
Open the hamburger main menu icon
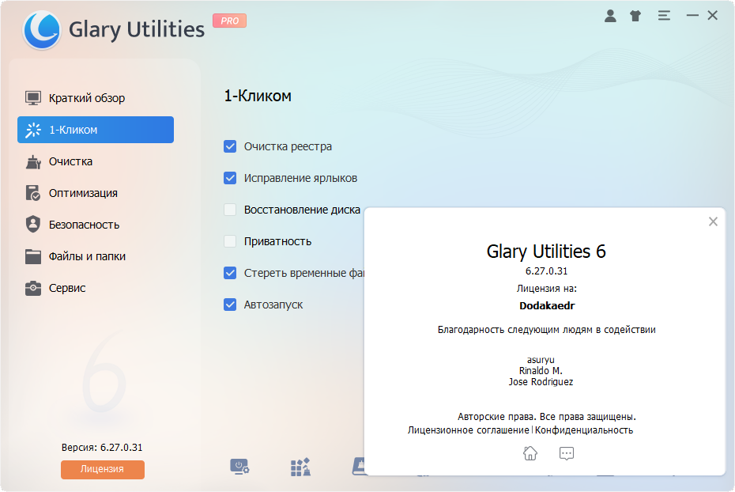pos(664,16)
